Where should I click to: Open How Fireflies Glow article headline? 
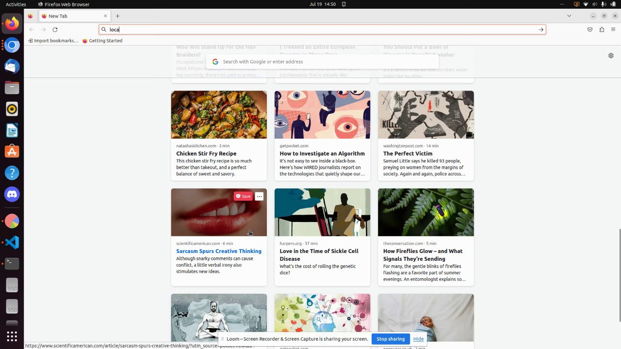point(423,255)
